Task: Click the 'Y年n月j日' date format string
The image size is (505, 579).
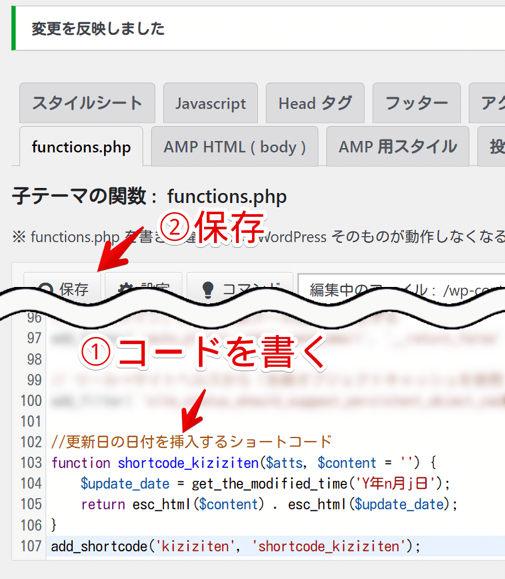Action: (395, 484)
